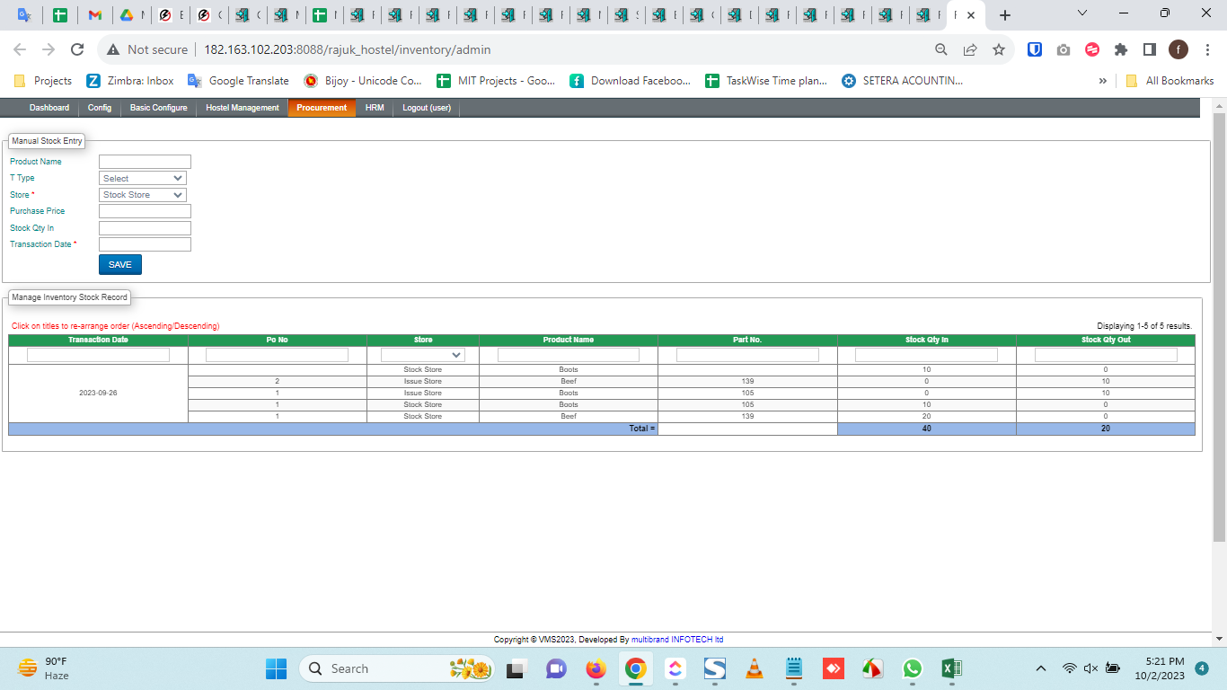Open tab search chevron in tab bar
1227x690 pixels.
[1081, 14]
